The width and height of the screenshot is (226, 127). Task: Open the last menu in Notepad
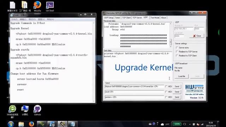tap(50, 19)
